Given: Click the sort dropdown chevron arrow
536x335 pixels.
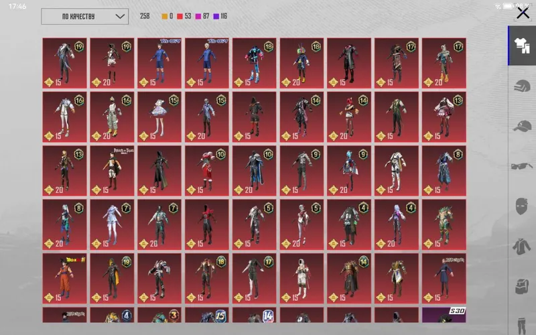Looking at the screenshot, I should (120, 16).
